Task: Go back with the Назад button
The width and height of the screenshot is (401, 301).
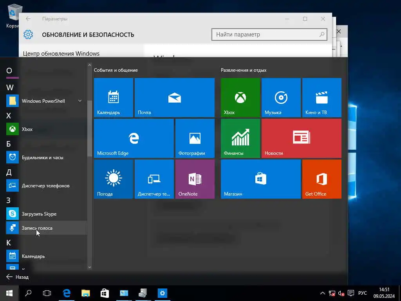Action: click(x=17, y=277)
